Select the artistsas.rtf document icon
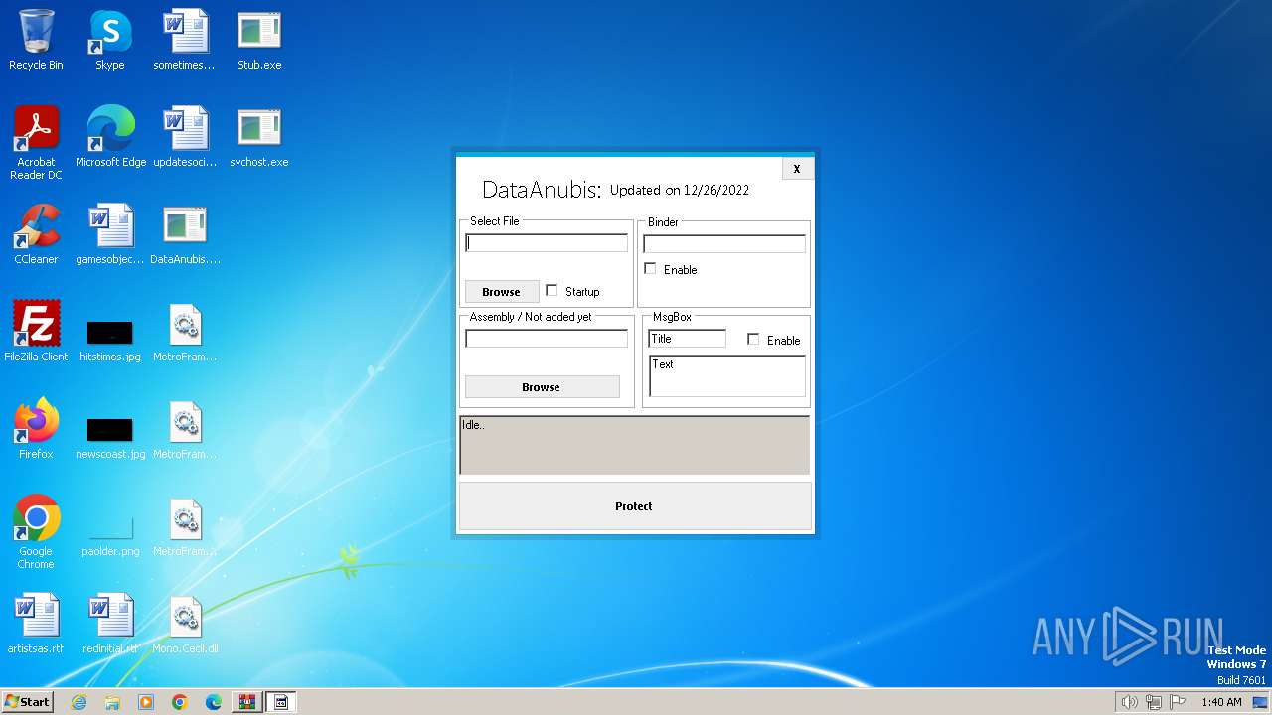The height and width of the screenshot is (715, 1272). tap(36, 624)
